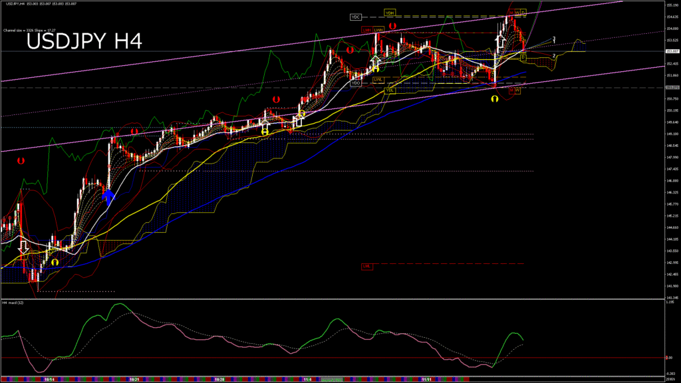
Task: Click the current price tag 153.007
Action: (672, 51)
